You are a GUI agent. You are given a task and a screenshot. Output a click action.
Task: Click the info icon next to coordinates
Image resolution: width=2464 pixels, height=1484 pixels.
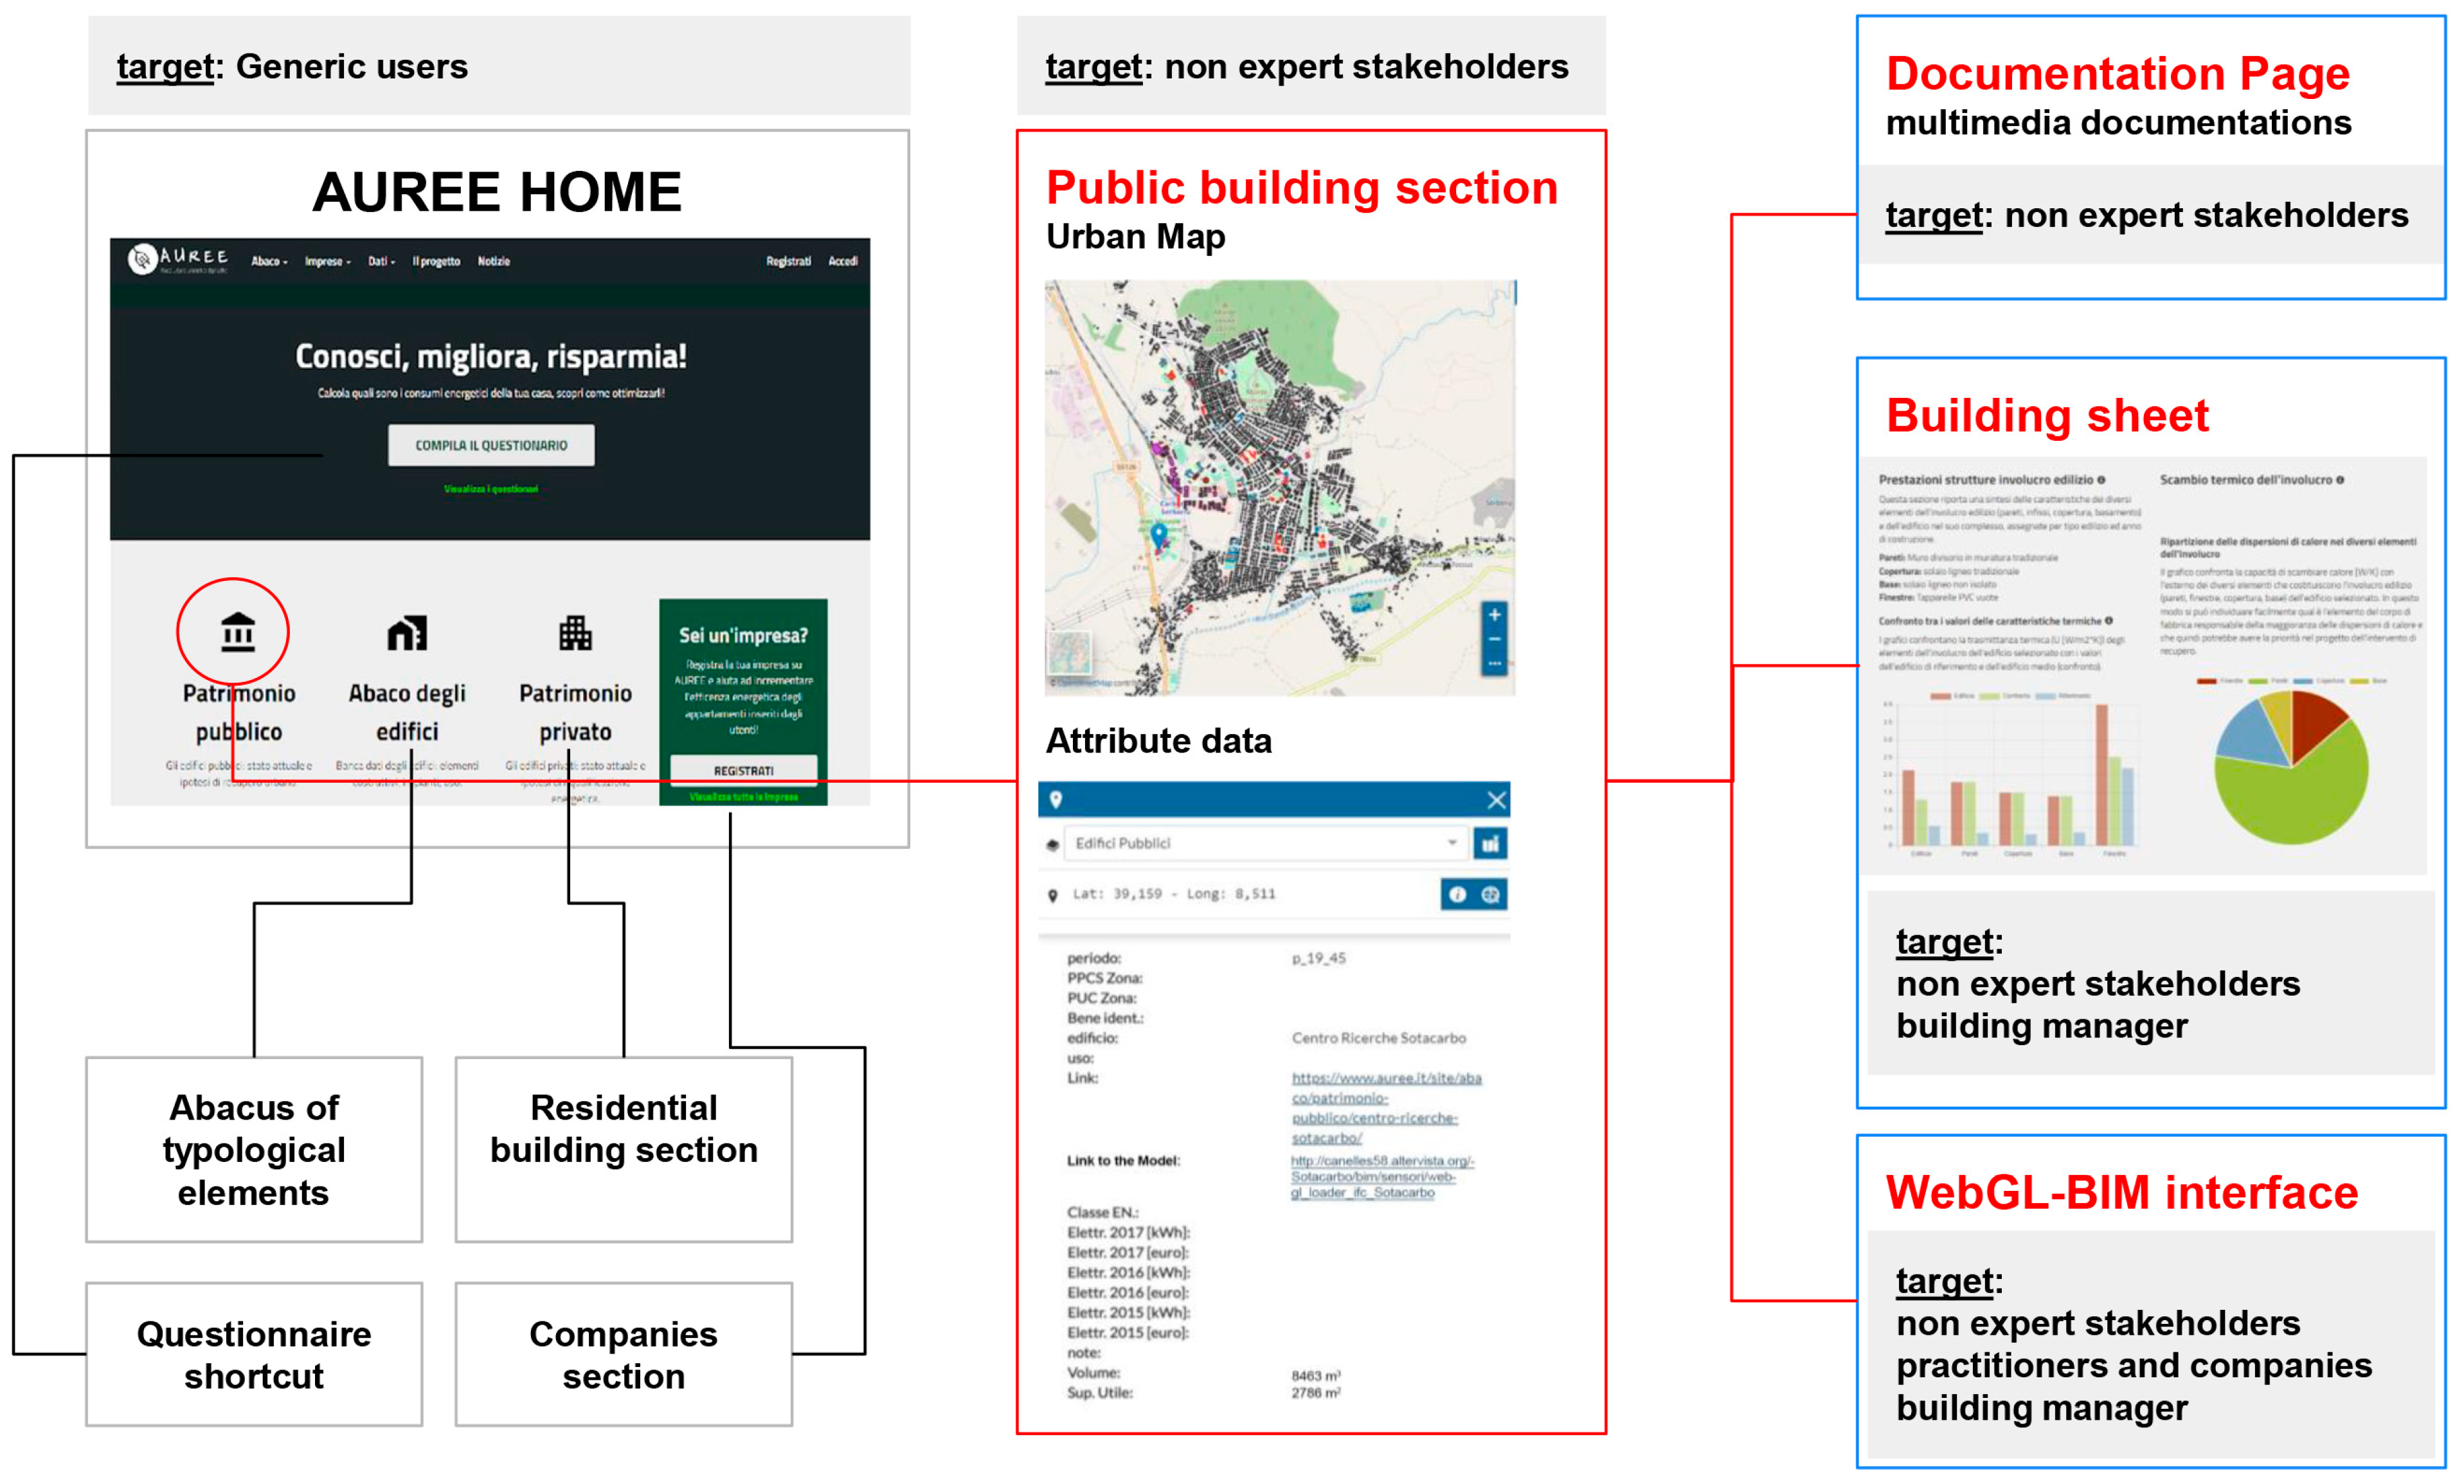1457,895
